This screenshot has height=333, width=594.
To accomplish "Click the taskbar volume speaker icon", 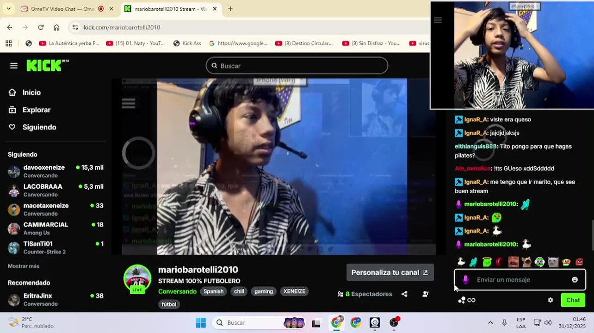I will click(x=548, y=322).
